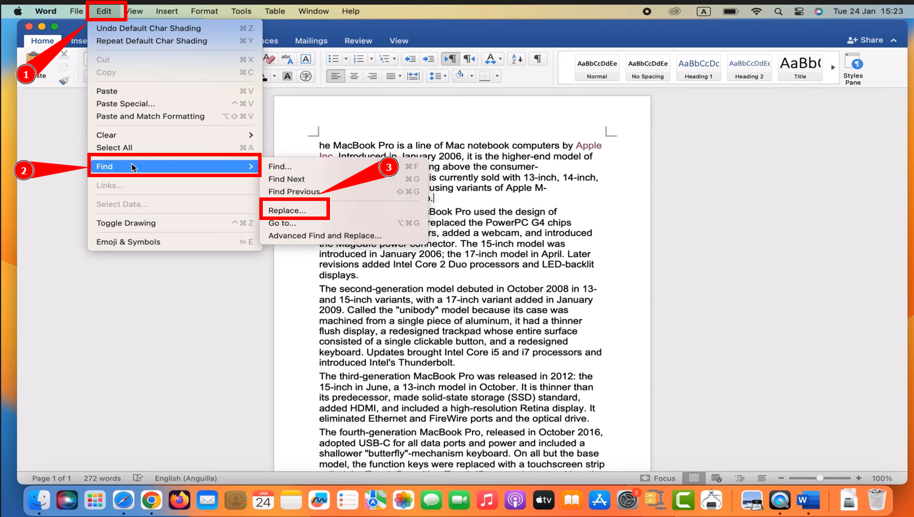Center align the text
The image size is (914, 517).
(x=354, y=76)
